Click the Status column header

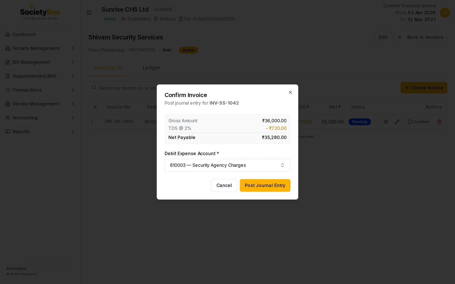[358, 107]
